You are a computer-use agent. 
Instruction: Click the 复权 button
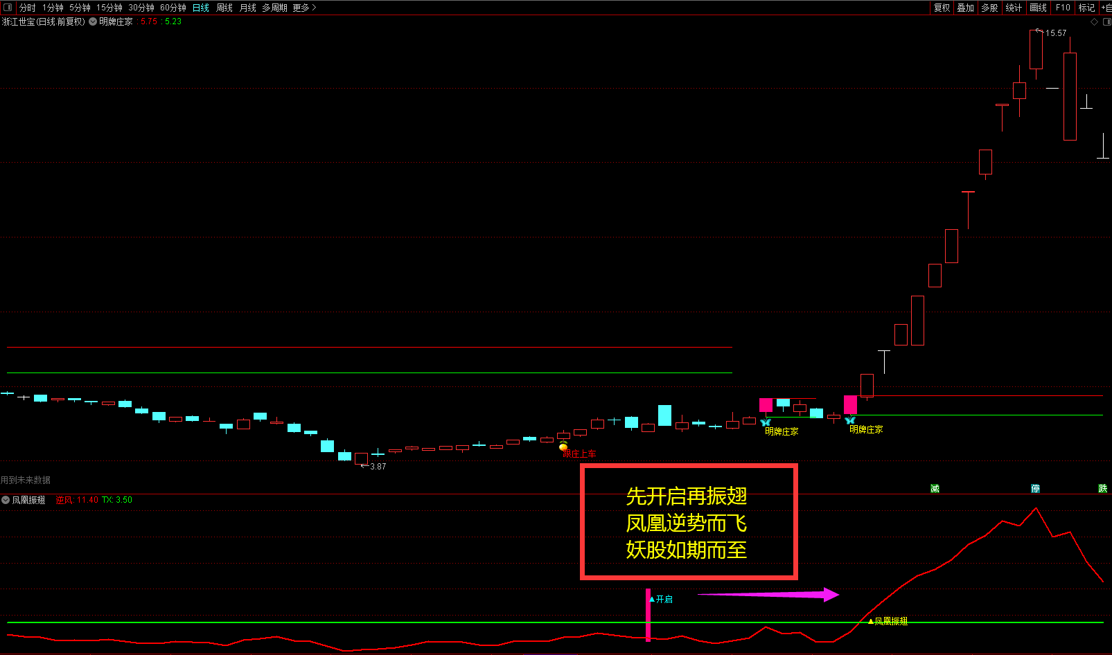(942, 8)
